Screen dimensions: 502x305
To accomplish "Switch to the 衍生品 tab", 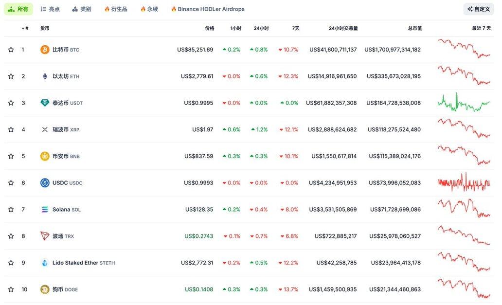I will pyautogui.click(x=116, y=9).
